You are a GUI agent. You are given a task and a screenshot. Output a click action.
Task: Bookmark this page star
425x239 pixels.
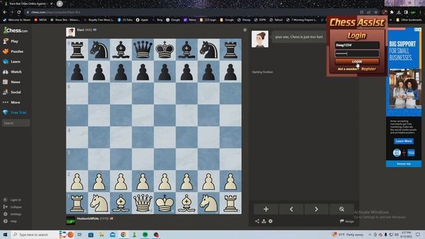click(376, 12)
